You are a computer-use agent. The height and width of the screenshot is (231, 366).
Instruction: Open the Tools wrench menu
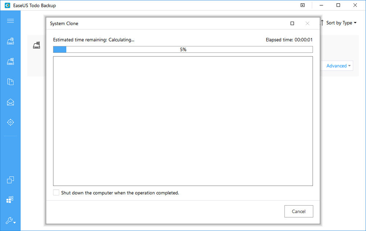tap(10, 220)
